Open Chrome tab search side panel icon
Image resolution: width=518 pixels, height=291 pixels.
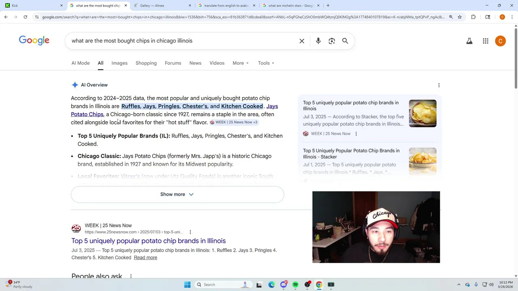[x=488, y=17]
